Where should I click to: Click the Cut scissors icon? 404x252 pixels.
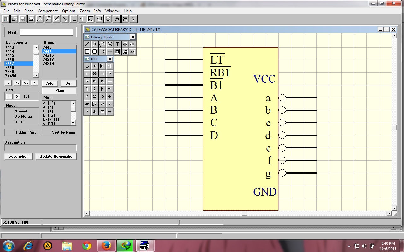[x=57, y=19]
